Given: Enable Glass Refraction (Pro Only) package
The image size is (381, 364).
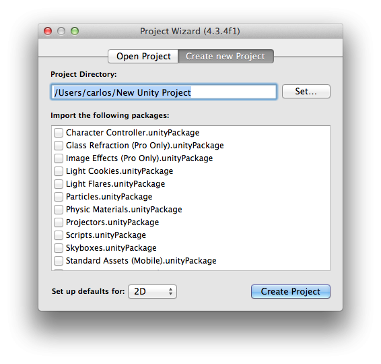Looking at the screenshot, I should click(59, 146).
